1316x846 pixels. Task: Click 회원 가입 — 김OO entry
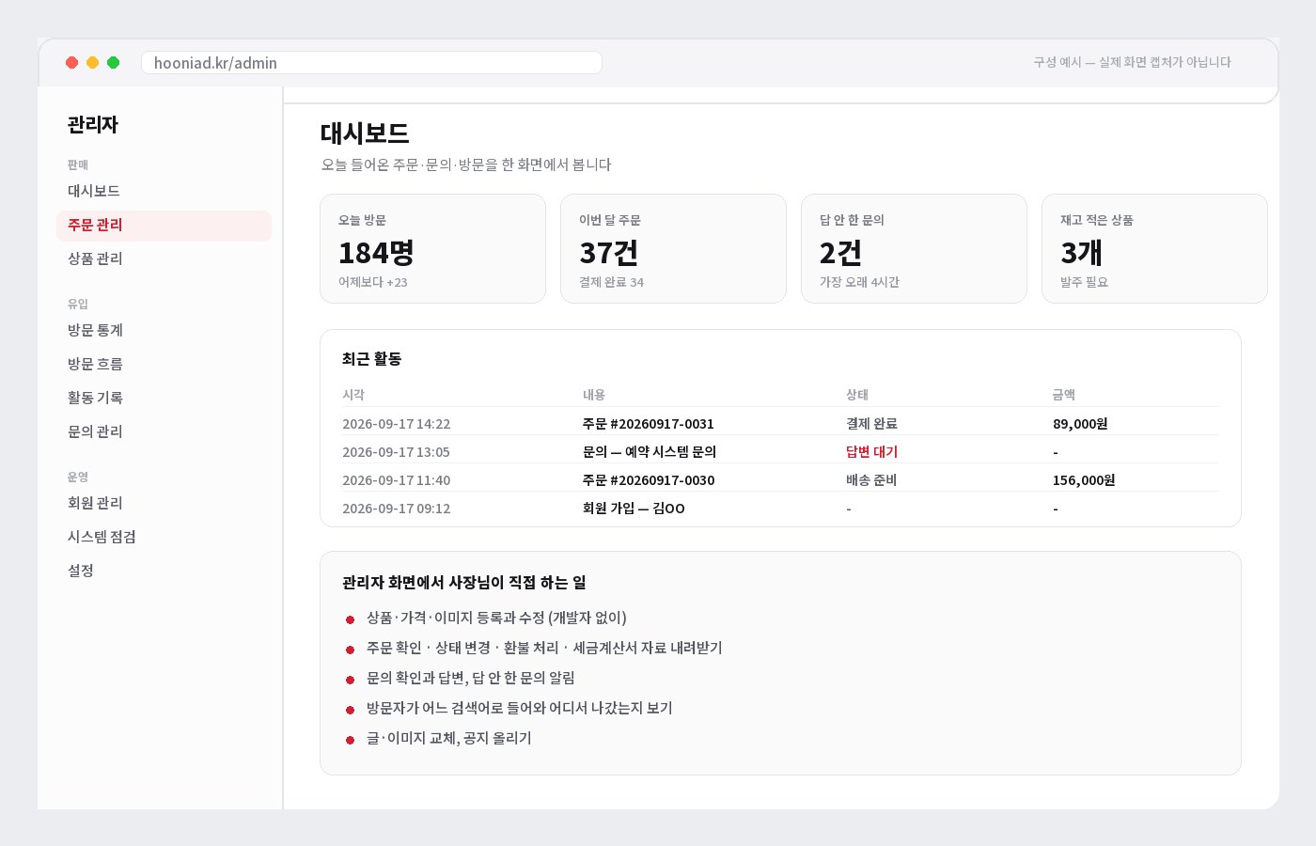(x=634, y=509)
